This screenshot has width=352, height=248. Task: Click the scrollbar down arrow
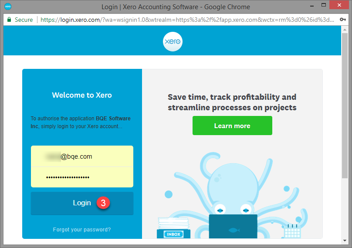point(345,241)
